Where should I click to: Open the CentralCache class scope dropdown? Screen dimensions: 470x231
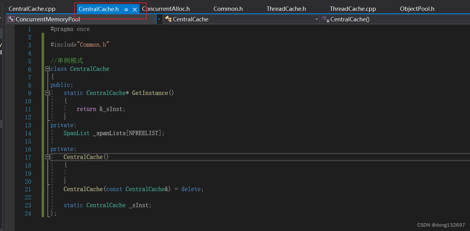[x=242, y=19]
